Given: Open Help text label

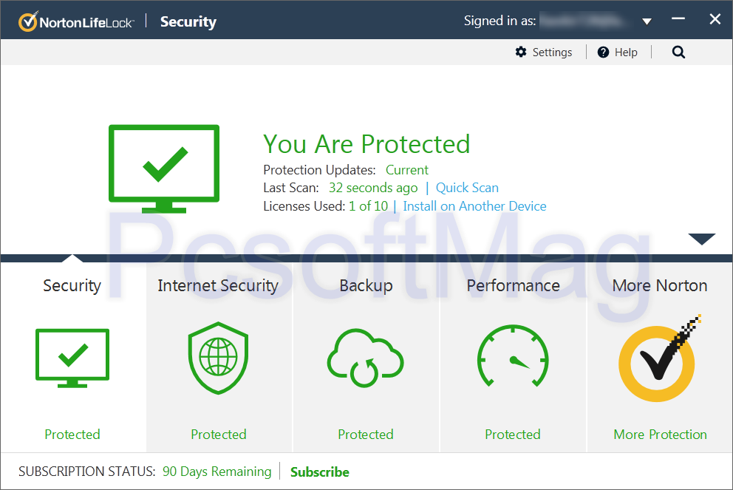Looking at the screenshot, I should (626, 52).
